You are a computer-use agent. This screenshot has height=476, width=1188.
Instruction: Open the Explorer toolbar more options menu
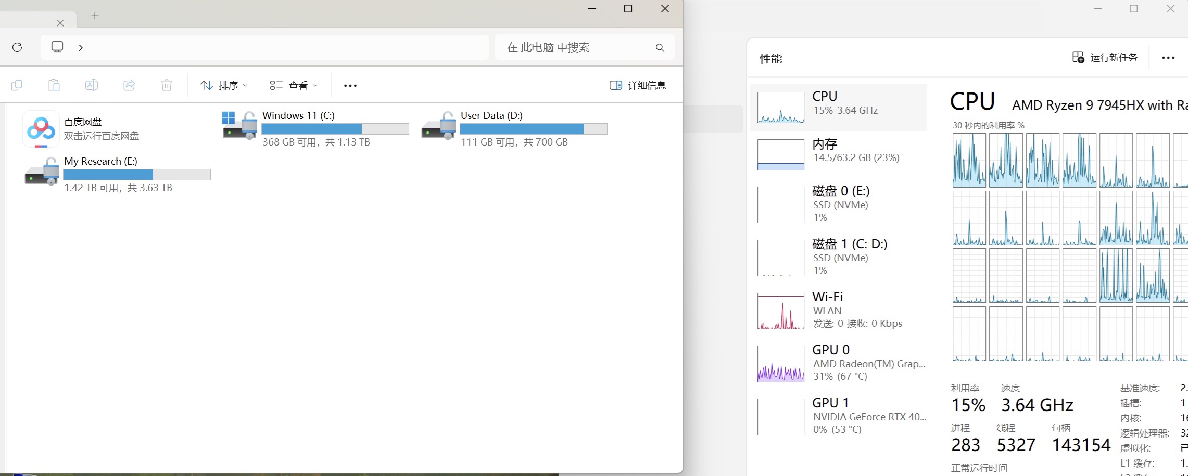350,86
